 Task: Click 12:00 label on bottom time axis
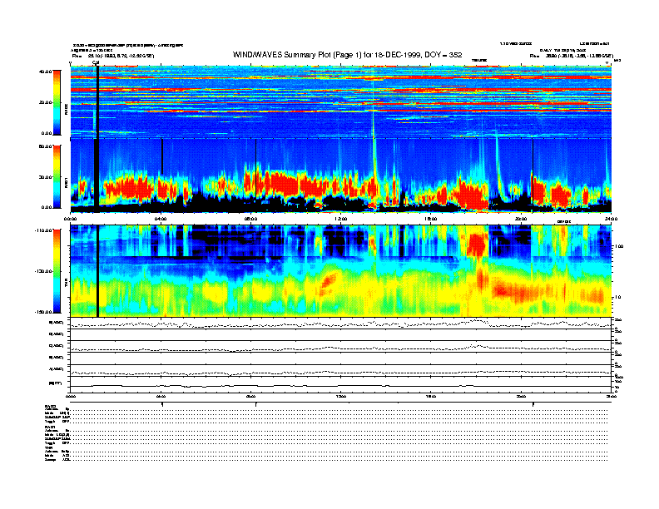(x=341, y=396)
